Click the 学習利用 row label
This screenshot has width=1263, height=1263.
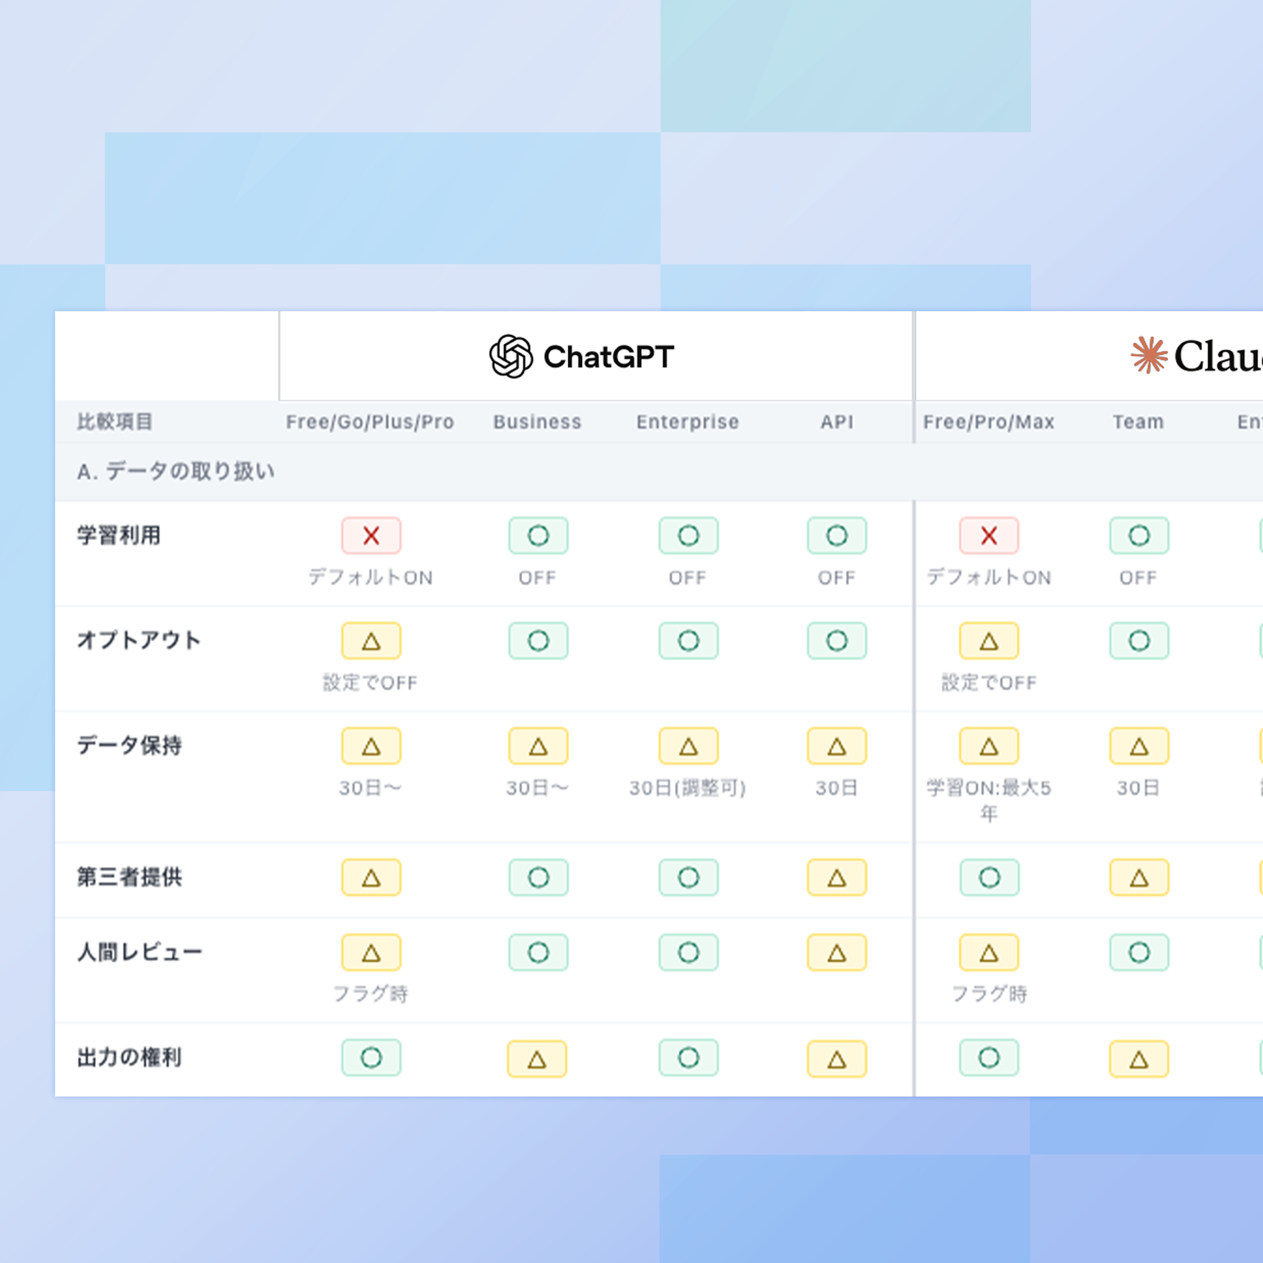tap(119, 536)
